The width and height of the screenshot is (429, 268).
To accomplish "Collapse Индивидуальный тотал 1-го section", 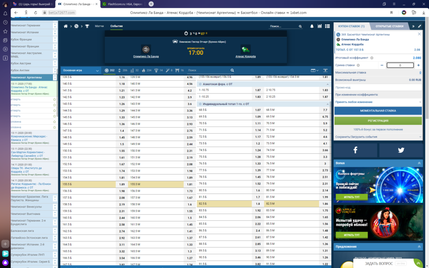I will [x=327, y=104].
